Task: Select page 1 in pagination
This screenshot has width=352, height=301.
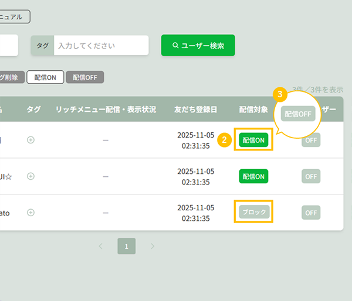Action: pyautogui.click(x=126, y=246)
